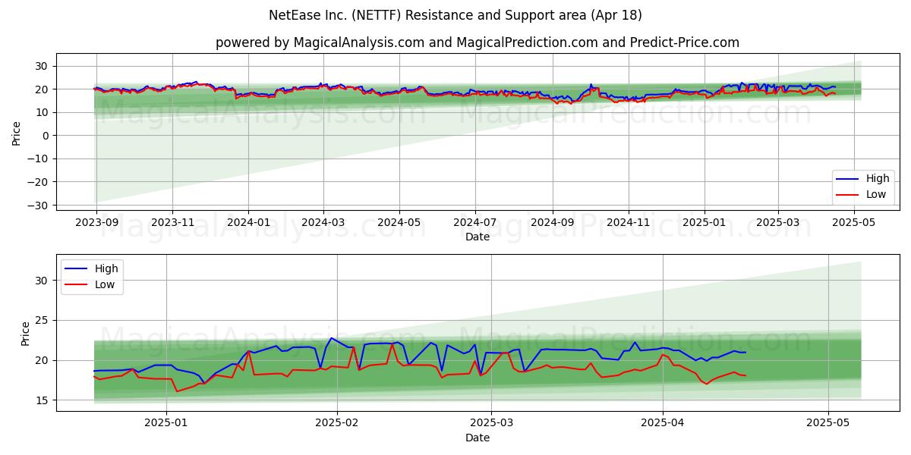Screen dimensions: 911x455
Task: Click the 'Price' axis label of the bottom chart
Action: coord(25,333)
